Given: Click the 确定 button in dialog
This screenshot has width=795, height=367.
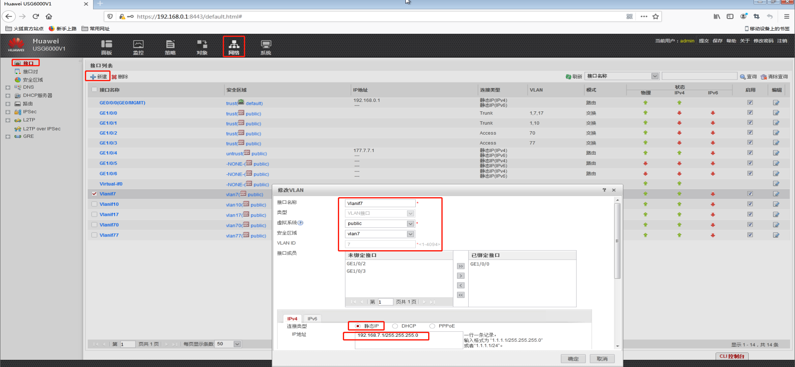Looking at the screenshot, I should [x=573, y=359].
